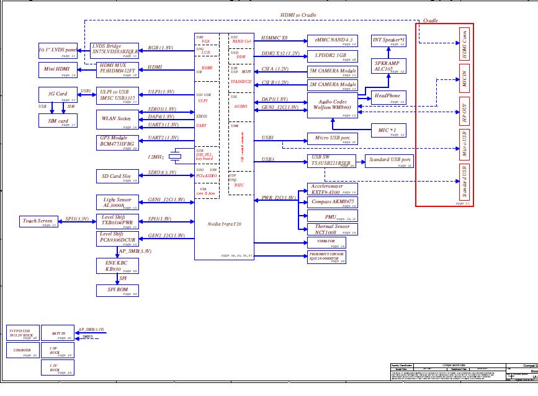Select the HDMI Conn box inside Cradle
538x396 pixels.
pos(465,44)
